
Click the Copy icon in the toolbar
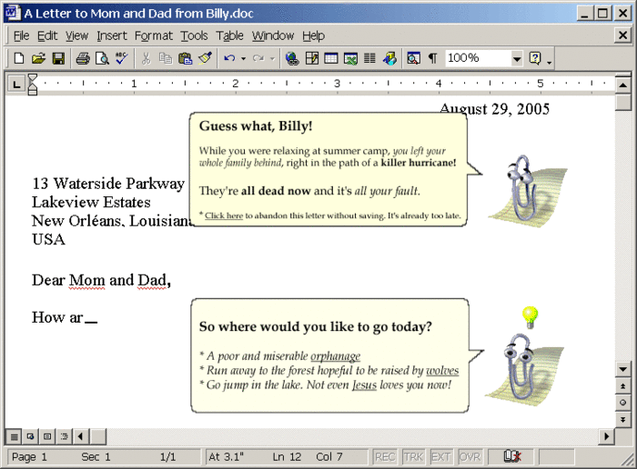click(166, 58)
